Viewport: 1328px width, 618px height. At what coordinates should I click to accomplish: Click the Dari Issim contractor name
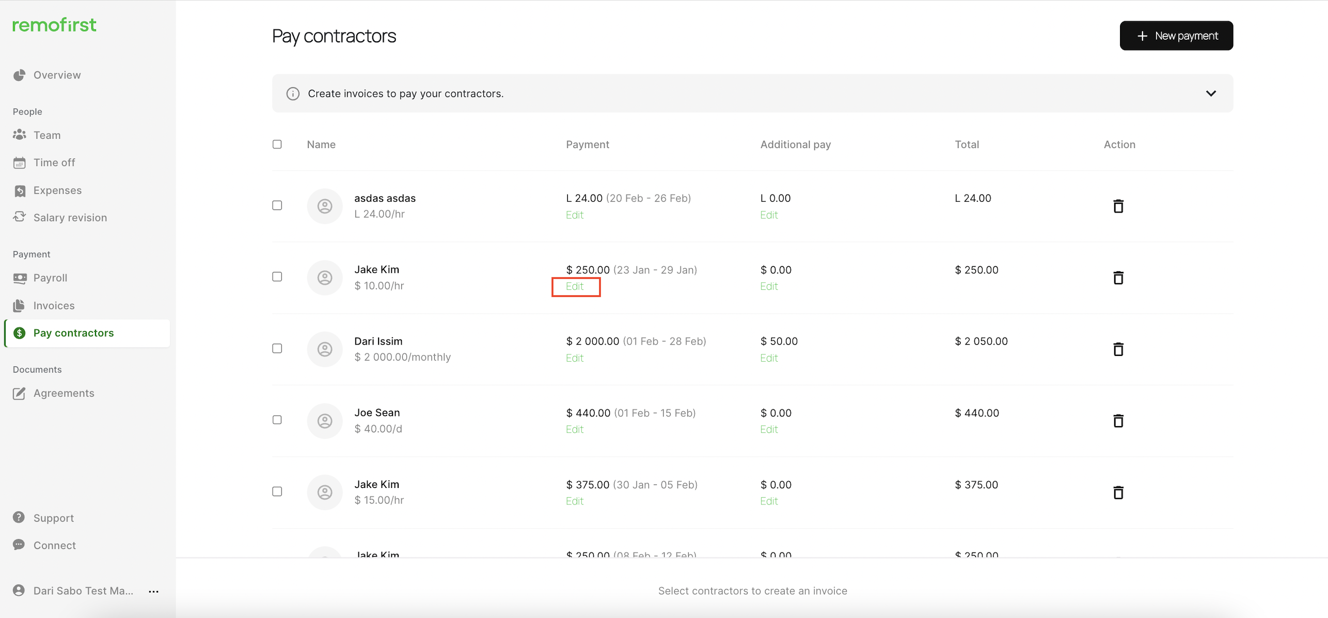click(378, 341)
